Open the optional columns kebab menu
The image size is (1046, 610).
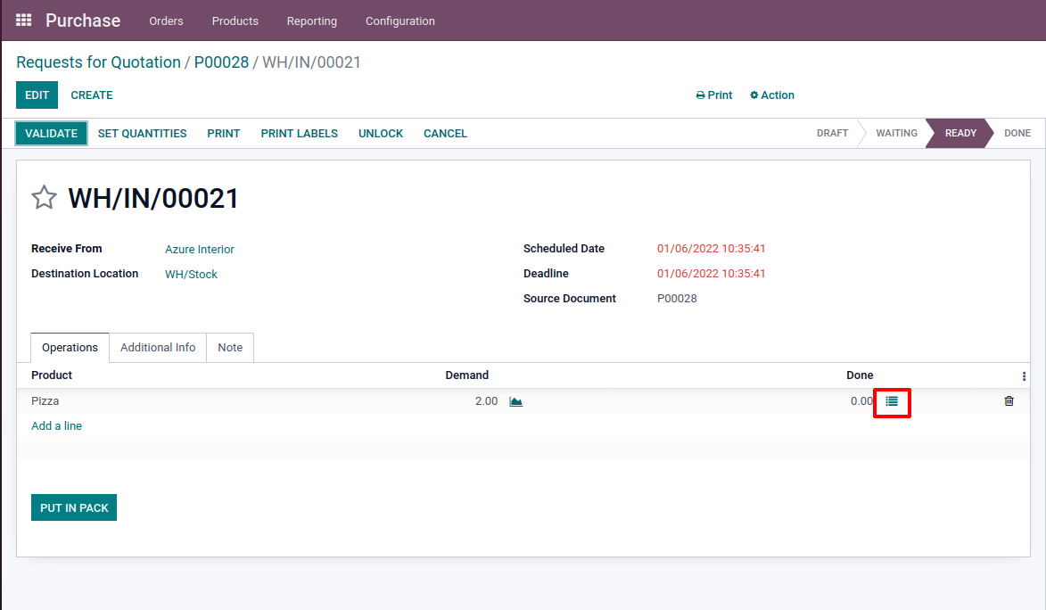[x=1024, y=376]
